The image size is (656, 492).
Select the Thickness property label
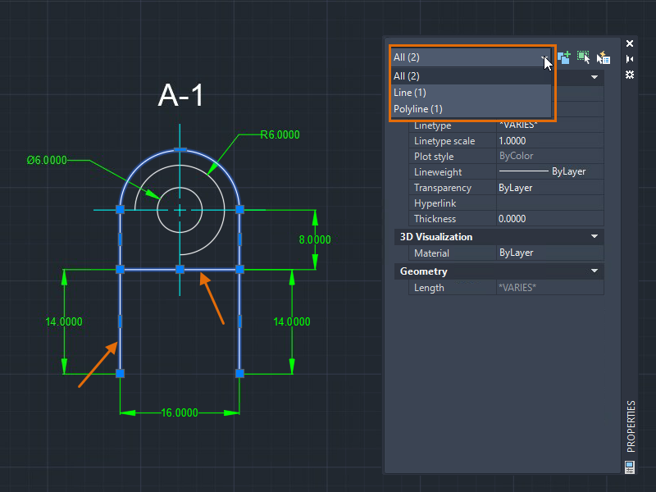point(435,219)
